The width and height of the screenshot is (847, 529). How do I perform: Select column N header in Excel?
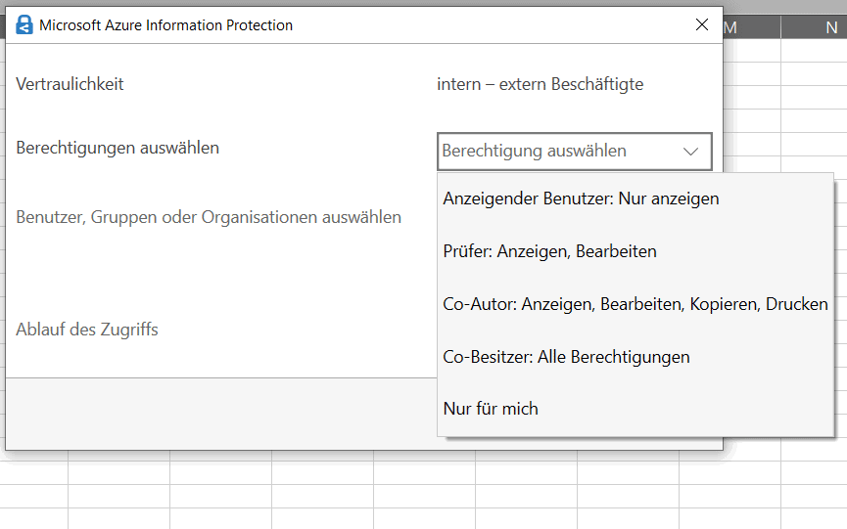[x=815, y=27]
